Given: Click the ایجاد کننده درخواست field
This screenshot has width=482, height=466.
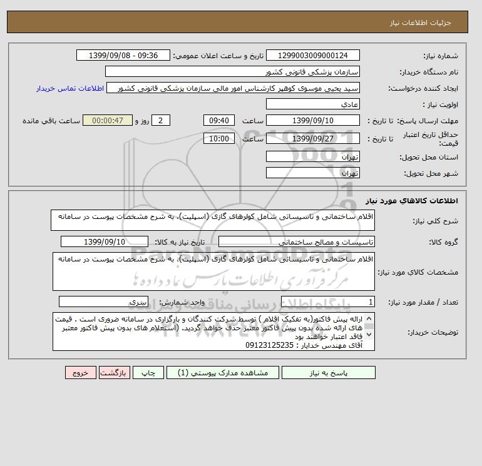Looking at the screenshot, I should pos(233,88).
